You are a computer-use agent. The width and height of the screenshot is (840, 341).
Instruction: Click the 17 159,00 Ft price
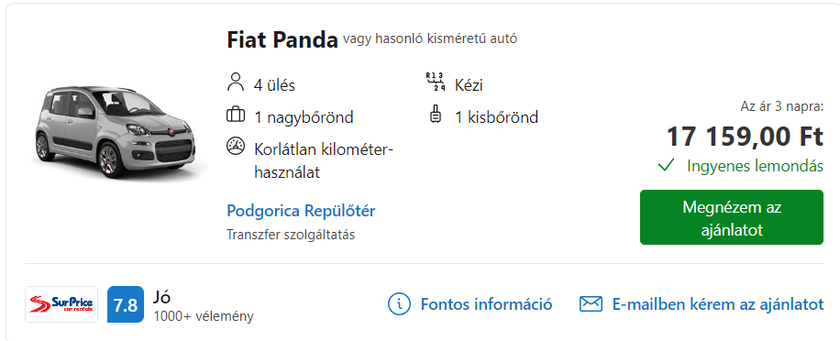(745, 136)
